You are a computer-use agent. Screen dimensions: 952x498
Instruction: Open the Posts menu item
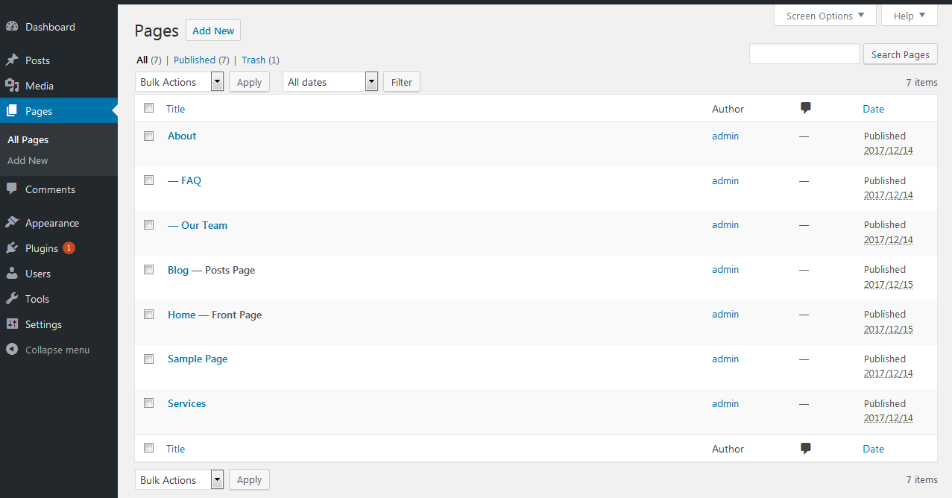click(x=37, y=60)
